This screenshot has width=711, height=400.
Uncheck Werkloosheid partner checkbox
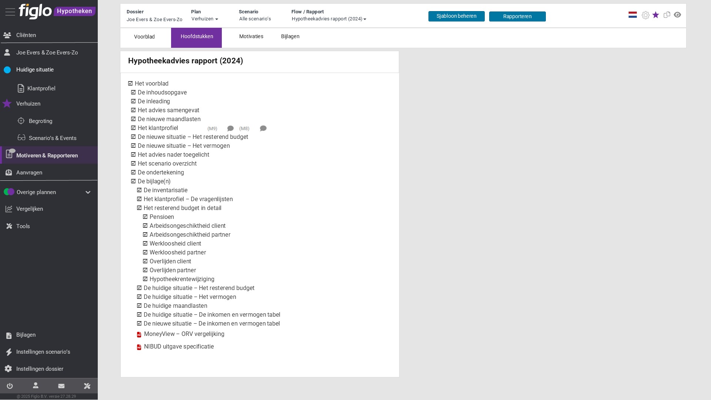click(145, 252)
